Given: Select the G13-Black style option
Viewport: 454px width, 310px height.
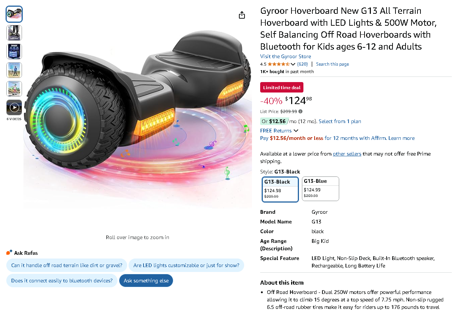Looking at the screenshot, I should coord(280,188).
